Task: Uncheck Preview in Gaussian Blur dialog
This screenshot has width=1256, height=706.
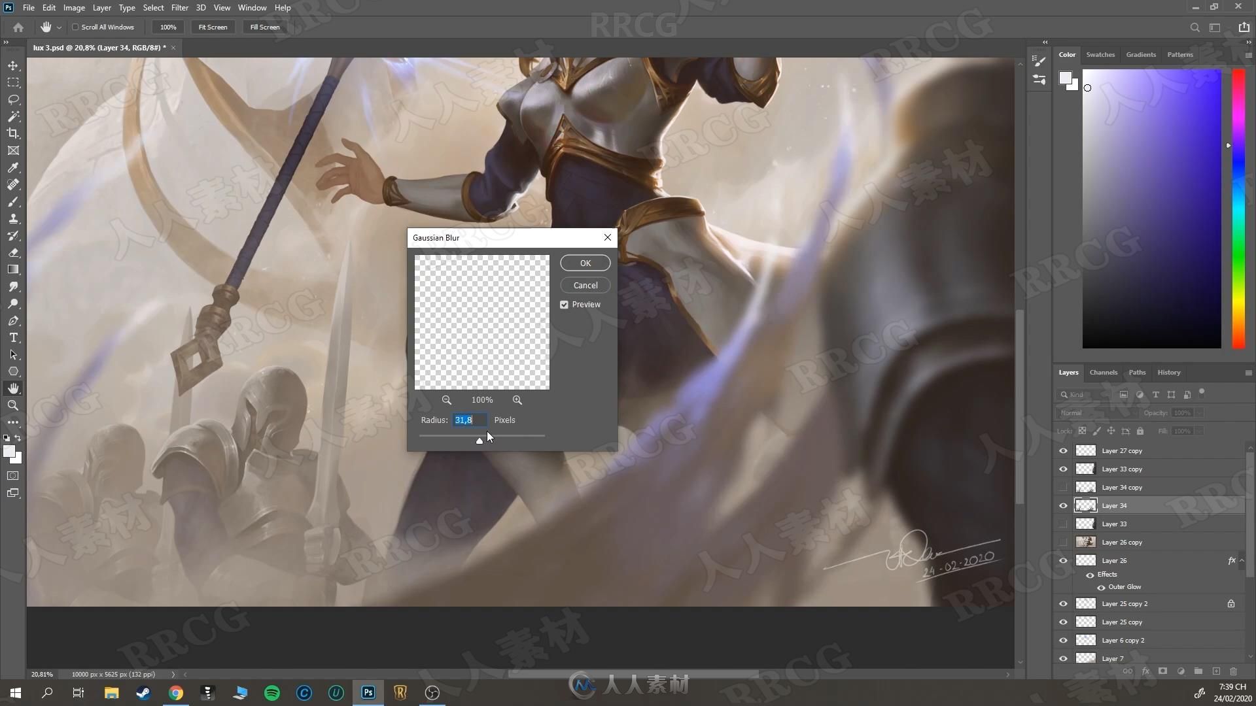Action: click(564, 305)
